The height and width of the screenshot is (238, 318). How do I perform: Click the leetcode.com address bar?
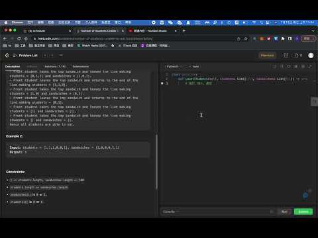pos(132,38)
